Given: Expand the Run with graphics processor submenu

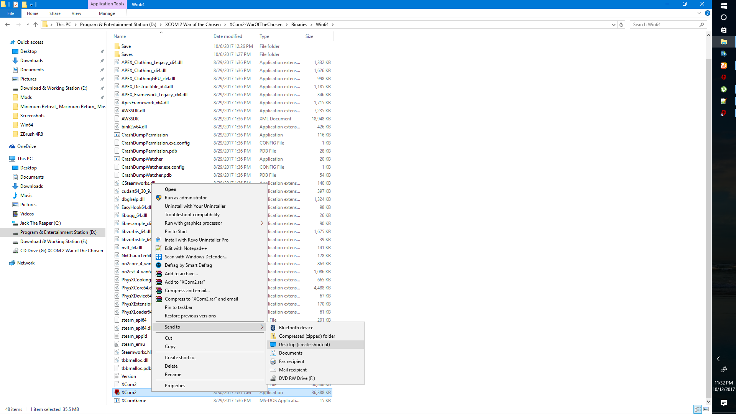Looking at the screenshot, I should pyautogui.click(x=262, y=223).
